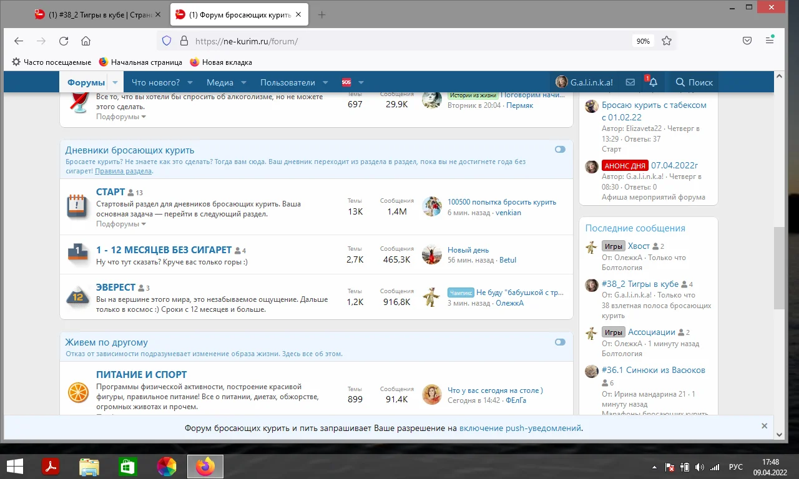Switch to the #38_2 Тигры в кубе browser tab
The width and height of the screenshot is (799, 479).
pyautogui.click(x=99, y=15)
